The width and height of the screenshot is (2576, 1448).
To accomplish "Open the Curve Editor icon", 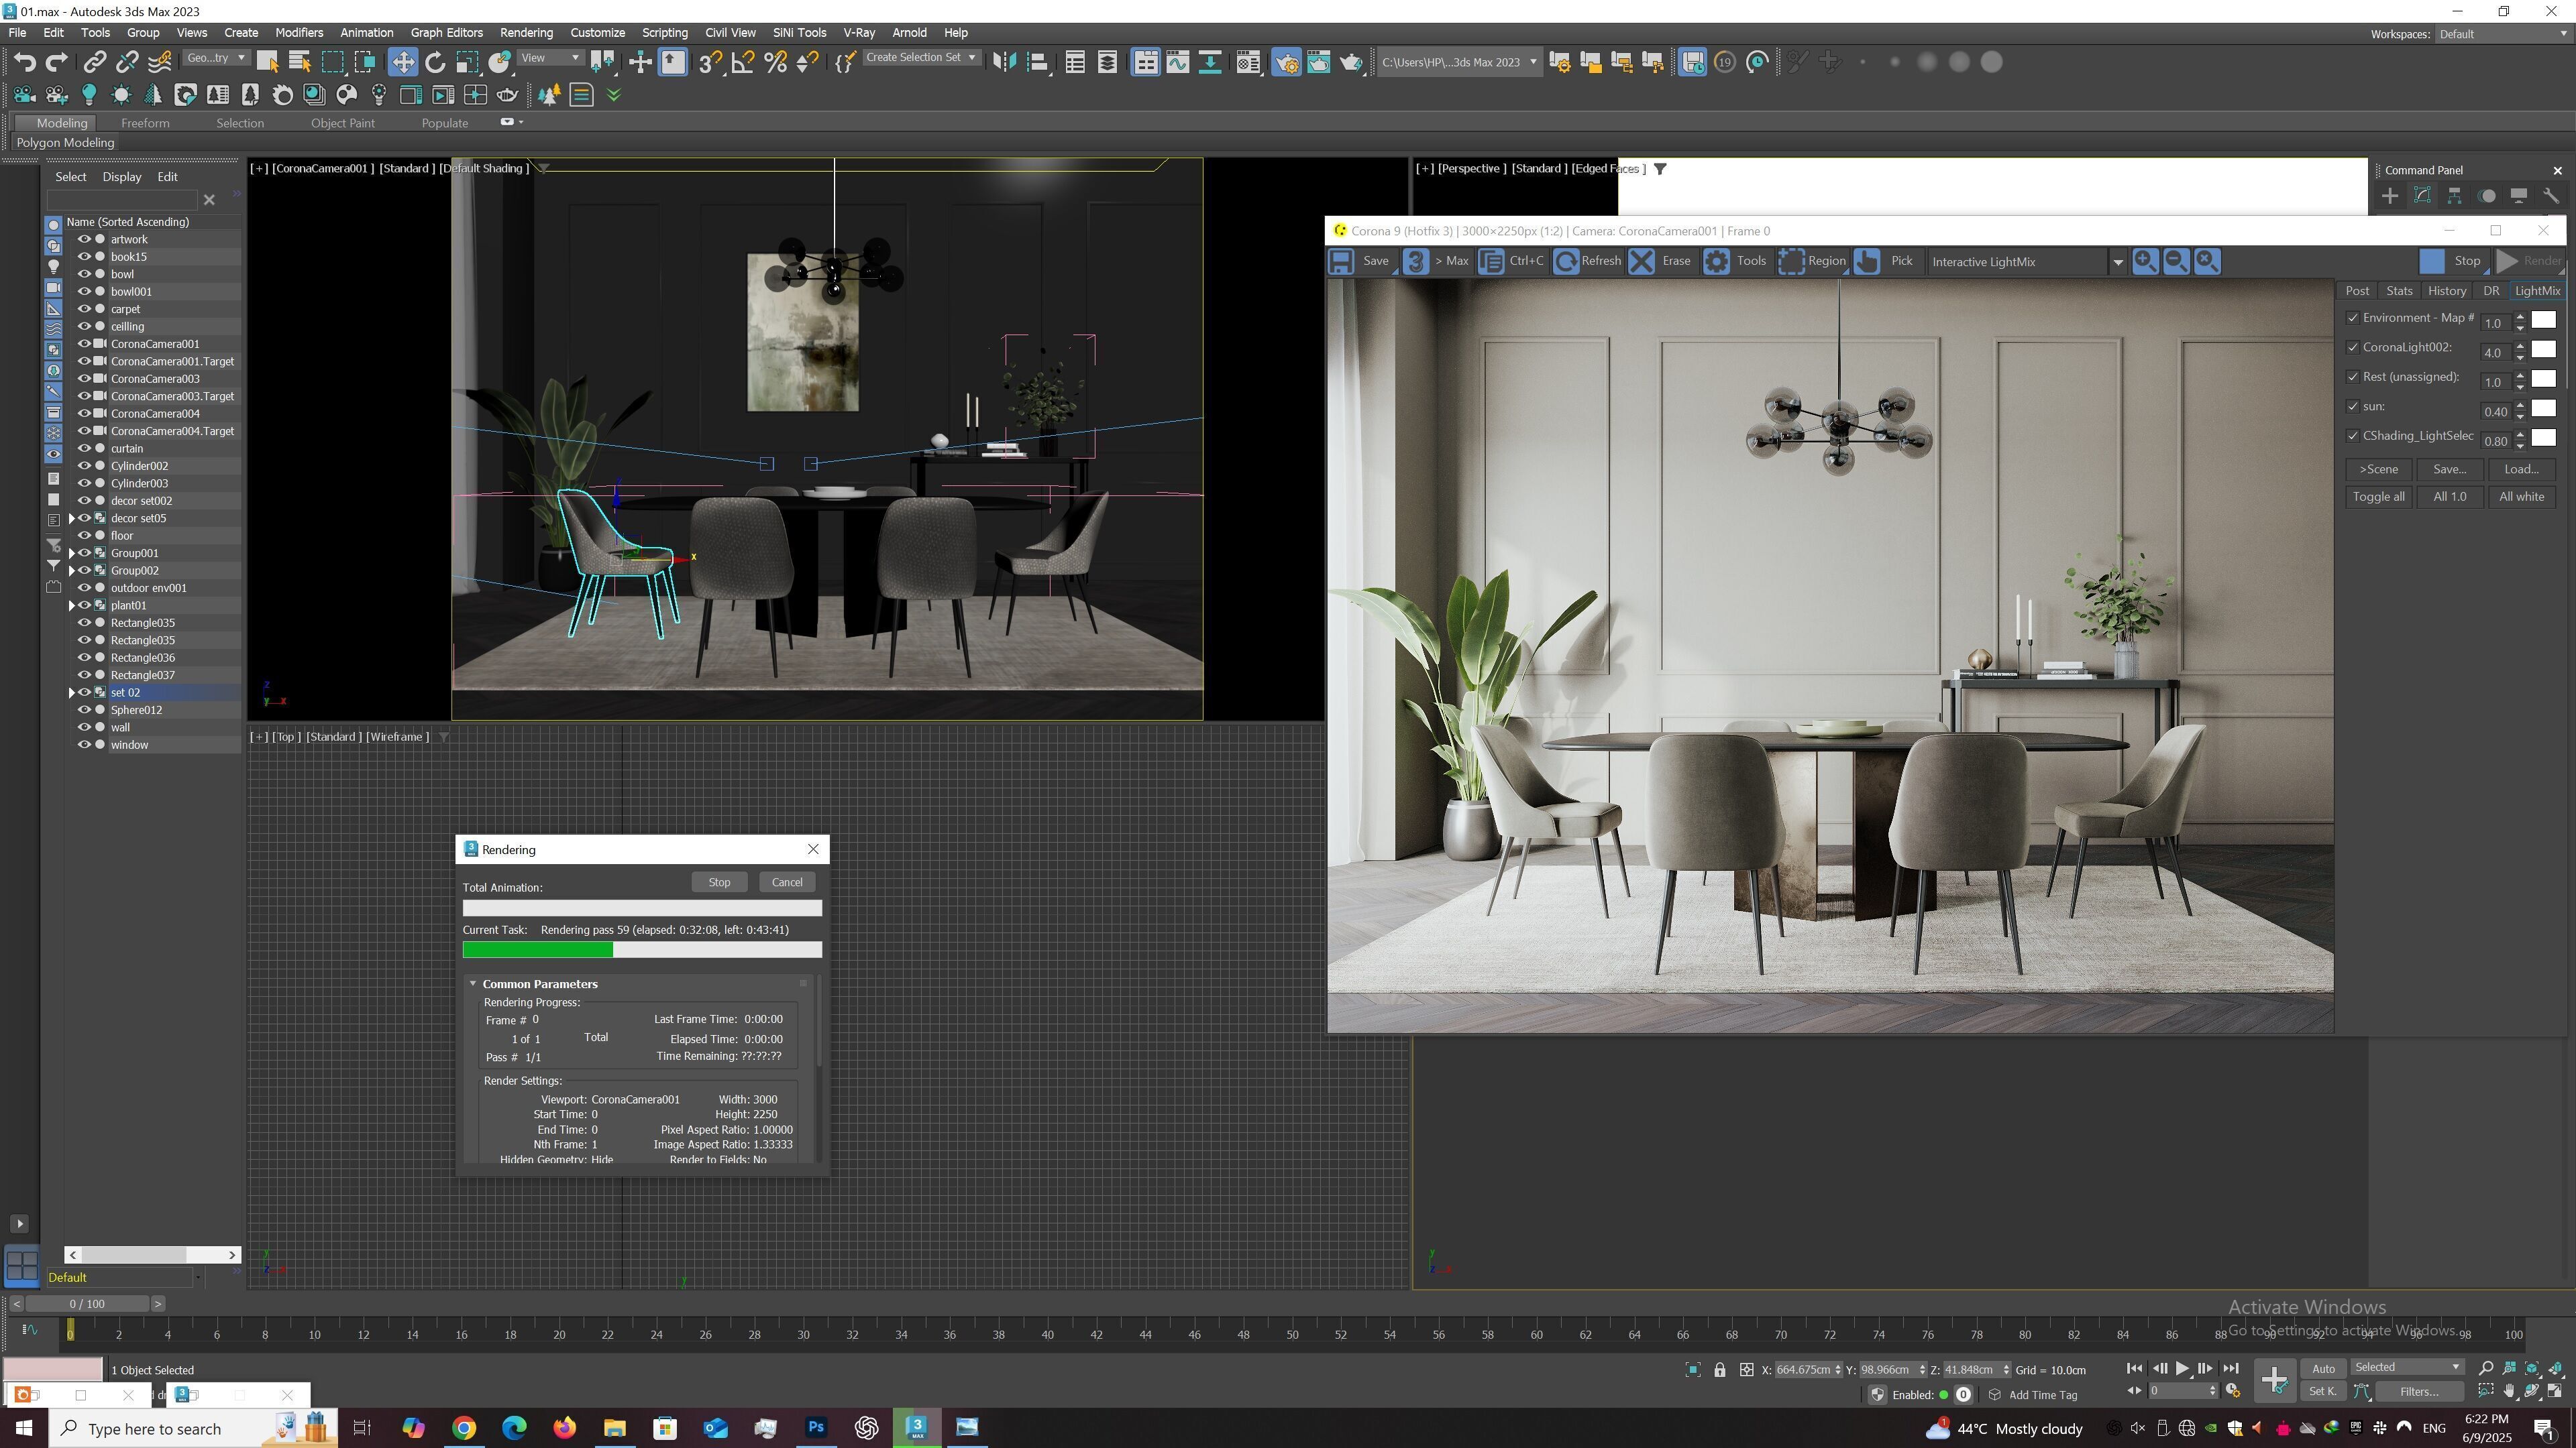I will point(1177,62).
